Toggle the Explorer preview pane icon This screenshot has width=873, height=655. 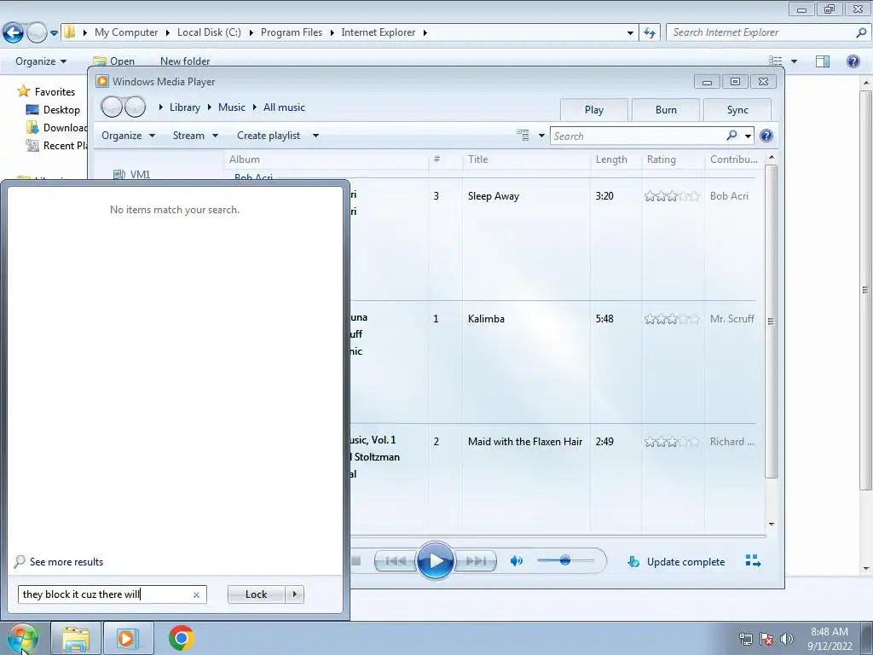[x=823, y=61]
